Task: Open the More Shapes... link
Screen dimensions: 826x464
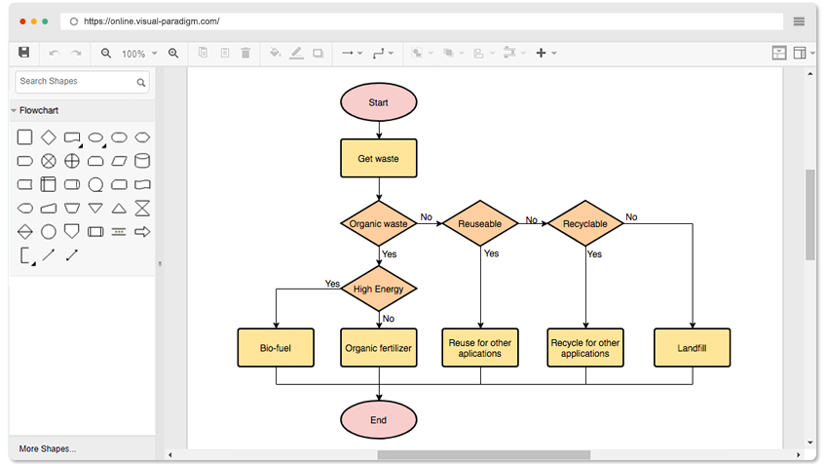Action: (48, 448)
